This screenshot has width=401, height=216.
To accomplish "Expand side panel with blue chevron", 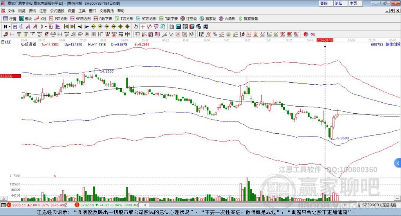I will tap(397, 163).
